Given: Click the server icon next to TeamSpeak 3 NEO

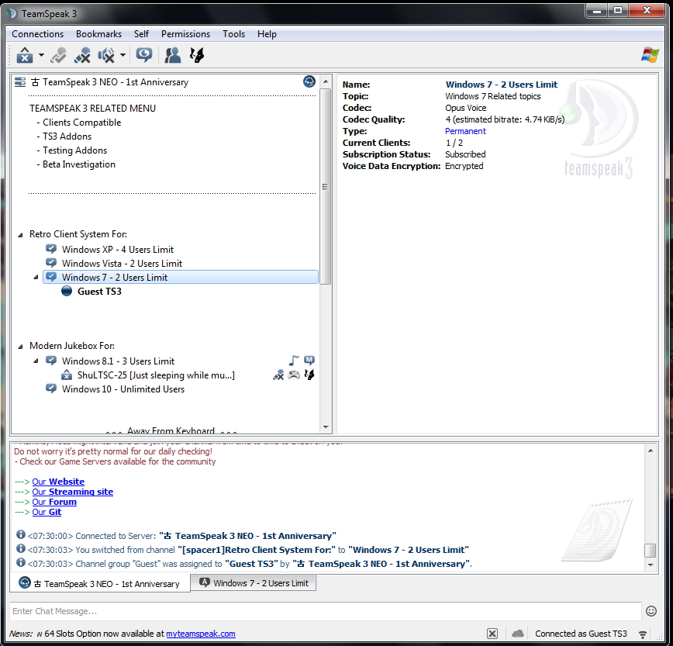Looking at the screenshot, I should coord(20,82).
